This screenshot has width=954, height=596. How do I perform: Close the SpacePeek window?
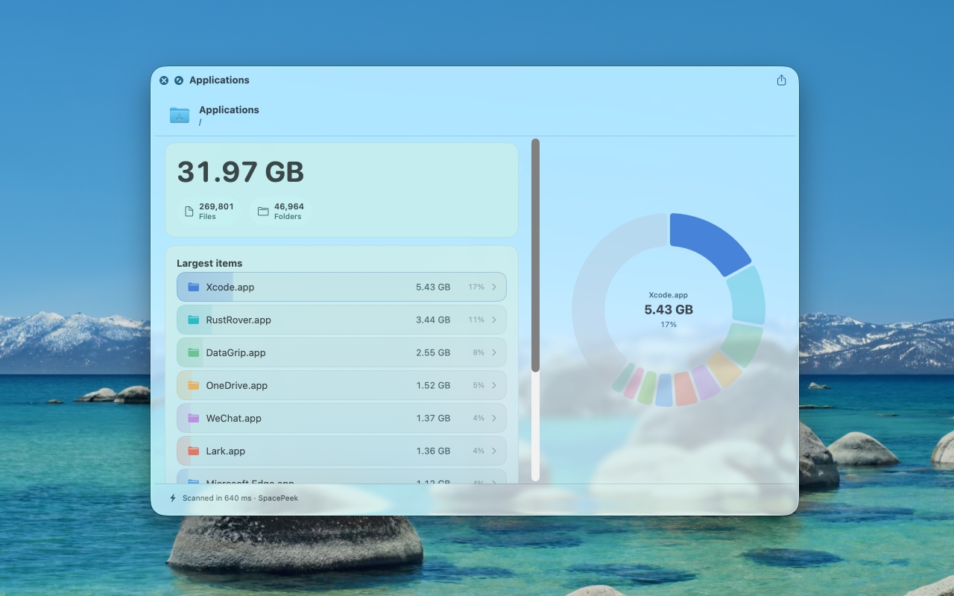[164, 80]
